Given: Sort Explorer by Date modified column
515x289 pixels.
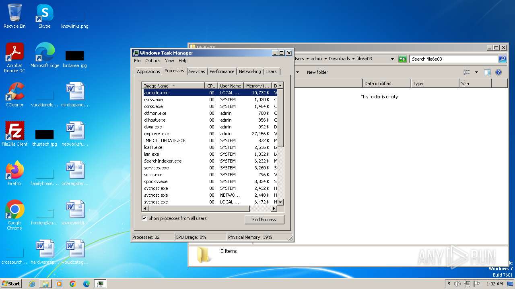Looking at the screenshot, I should point(387,83).
